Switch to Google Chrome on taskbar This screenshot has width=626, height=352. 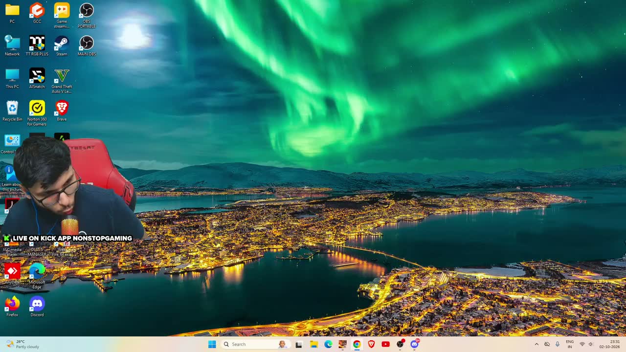pyautogui.click(x=357, y=344)
